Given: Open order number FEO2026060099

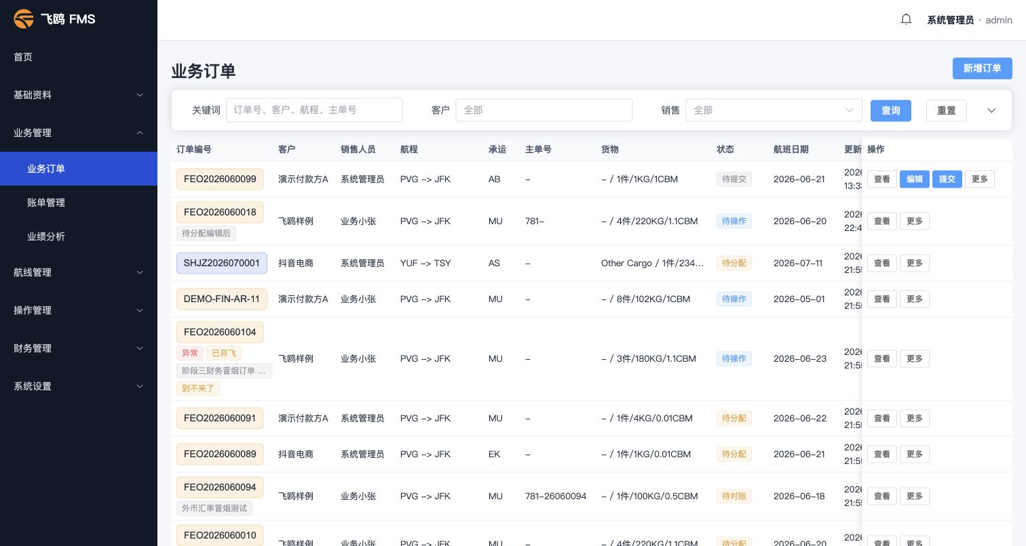Looking at the screenshot, I should [220, 180].
